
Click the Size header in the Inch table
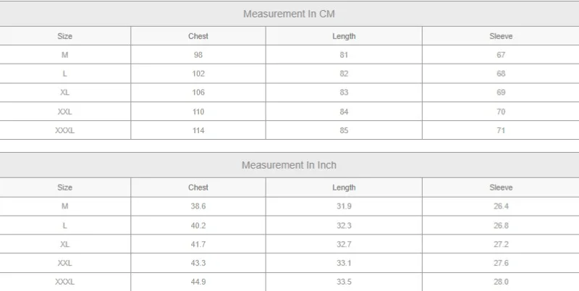coord(65,187)
